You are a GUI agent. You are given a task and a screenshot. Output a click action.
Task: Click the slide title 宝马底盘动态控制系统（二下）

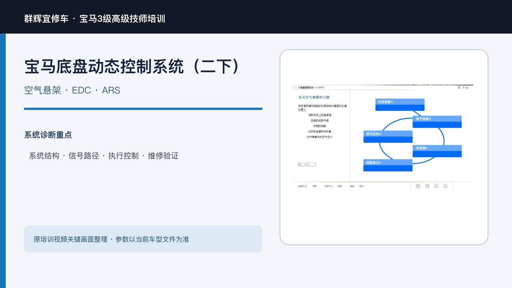[132, 66]
